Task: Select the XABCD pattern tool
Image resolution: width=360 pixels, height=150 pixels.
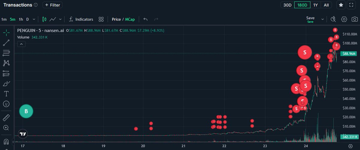Action: pyautogui.click(x=6, y=63)
